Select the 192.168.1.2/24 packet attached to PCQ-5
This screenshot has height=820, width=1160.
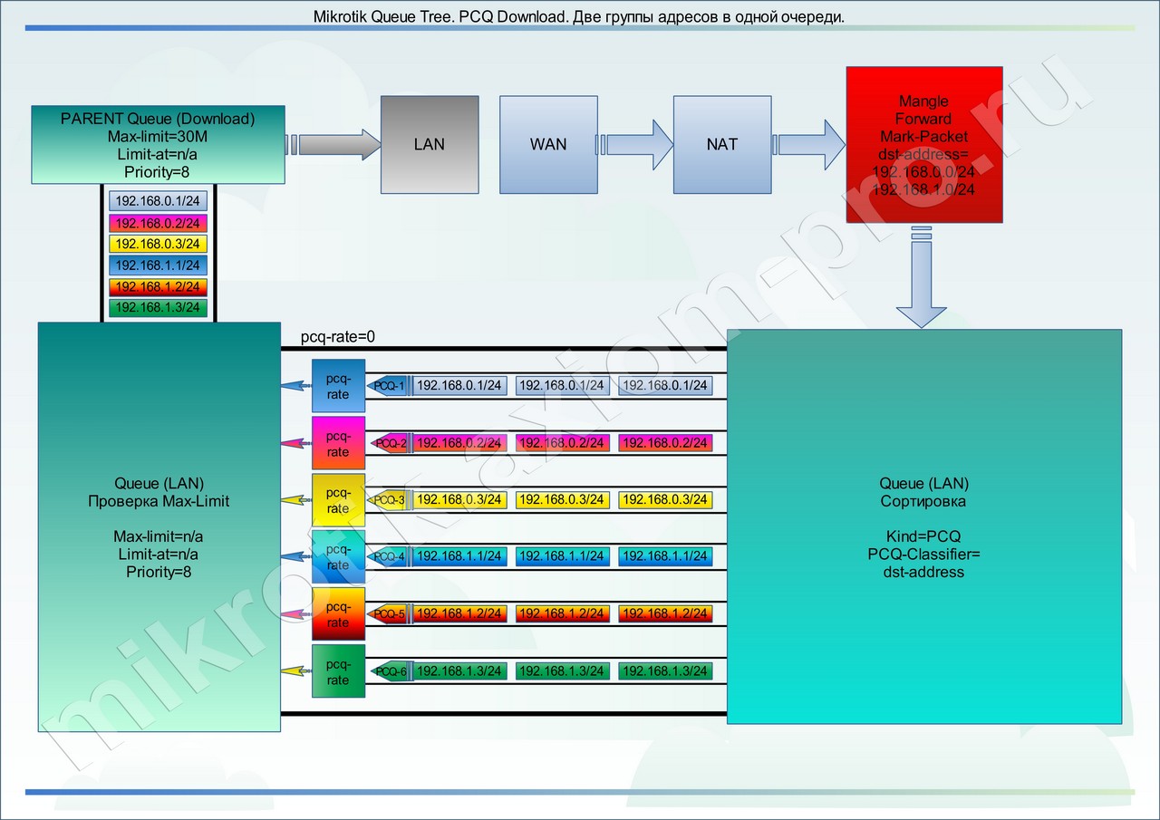click(x=459, y=614)
